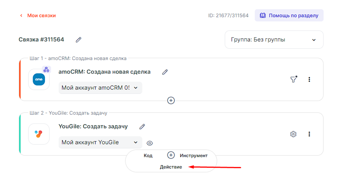Open three-dot menu for YouGile step
The image size is (347, 181).
pos(309,134)
